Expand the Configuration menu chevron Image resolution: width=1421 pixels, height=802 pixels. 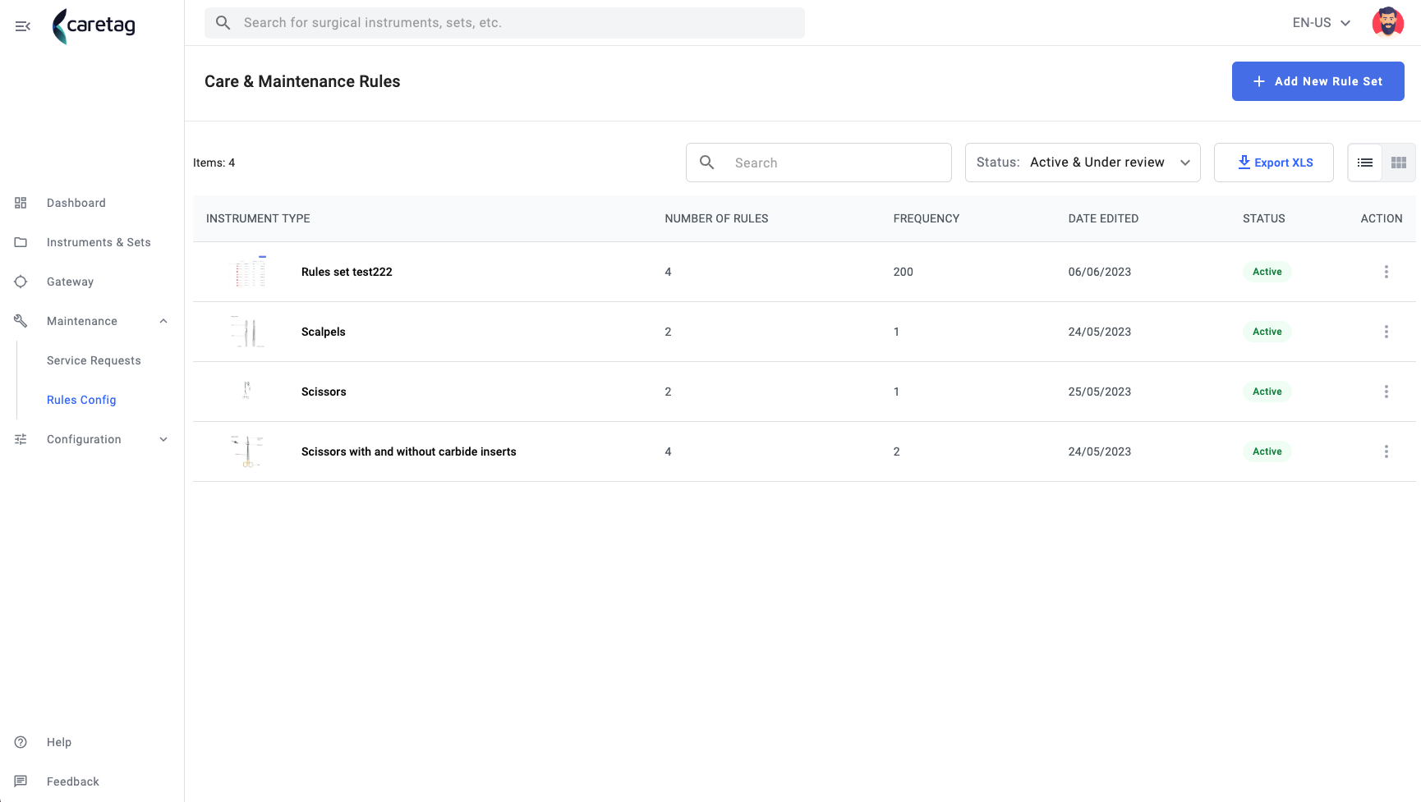point(163,439)
